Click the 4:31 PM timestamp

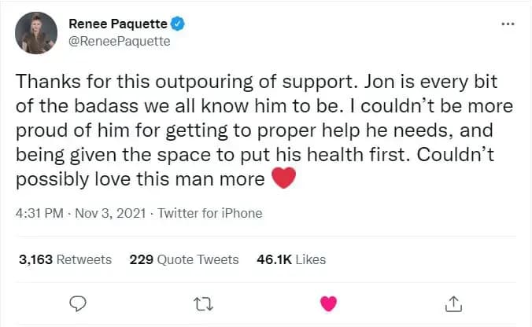pyautogui.click(x=40, y=213)
